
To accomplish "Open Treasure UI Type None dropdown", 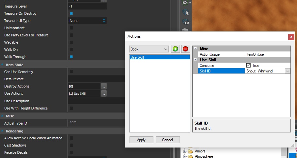I will coord(87,21).
